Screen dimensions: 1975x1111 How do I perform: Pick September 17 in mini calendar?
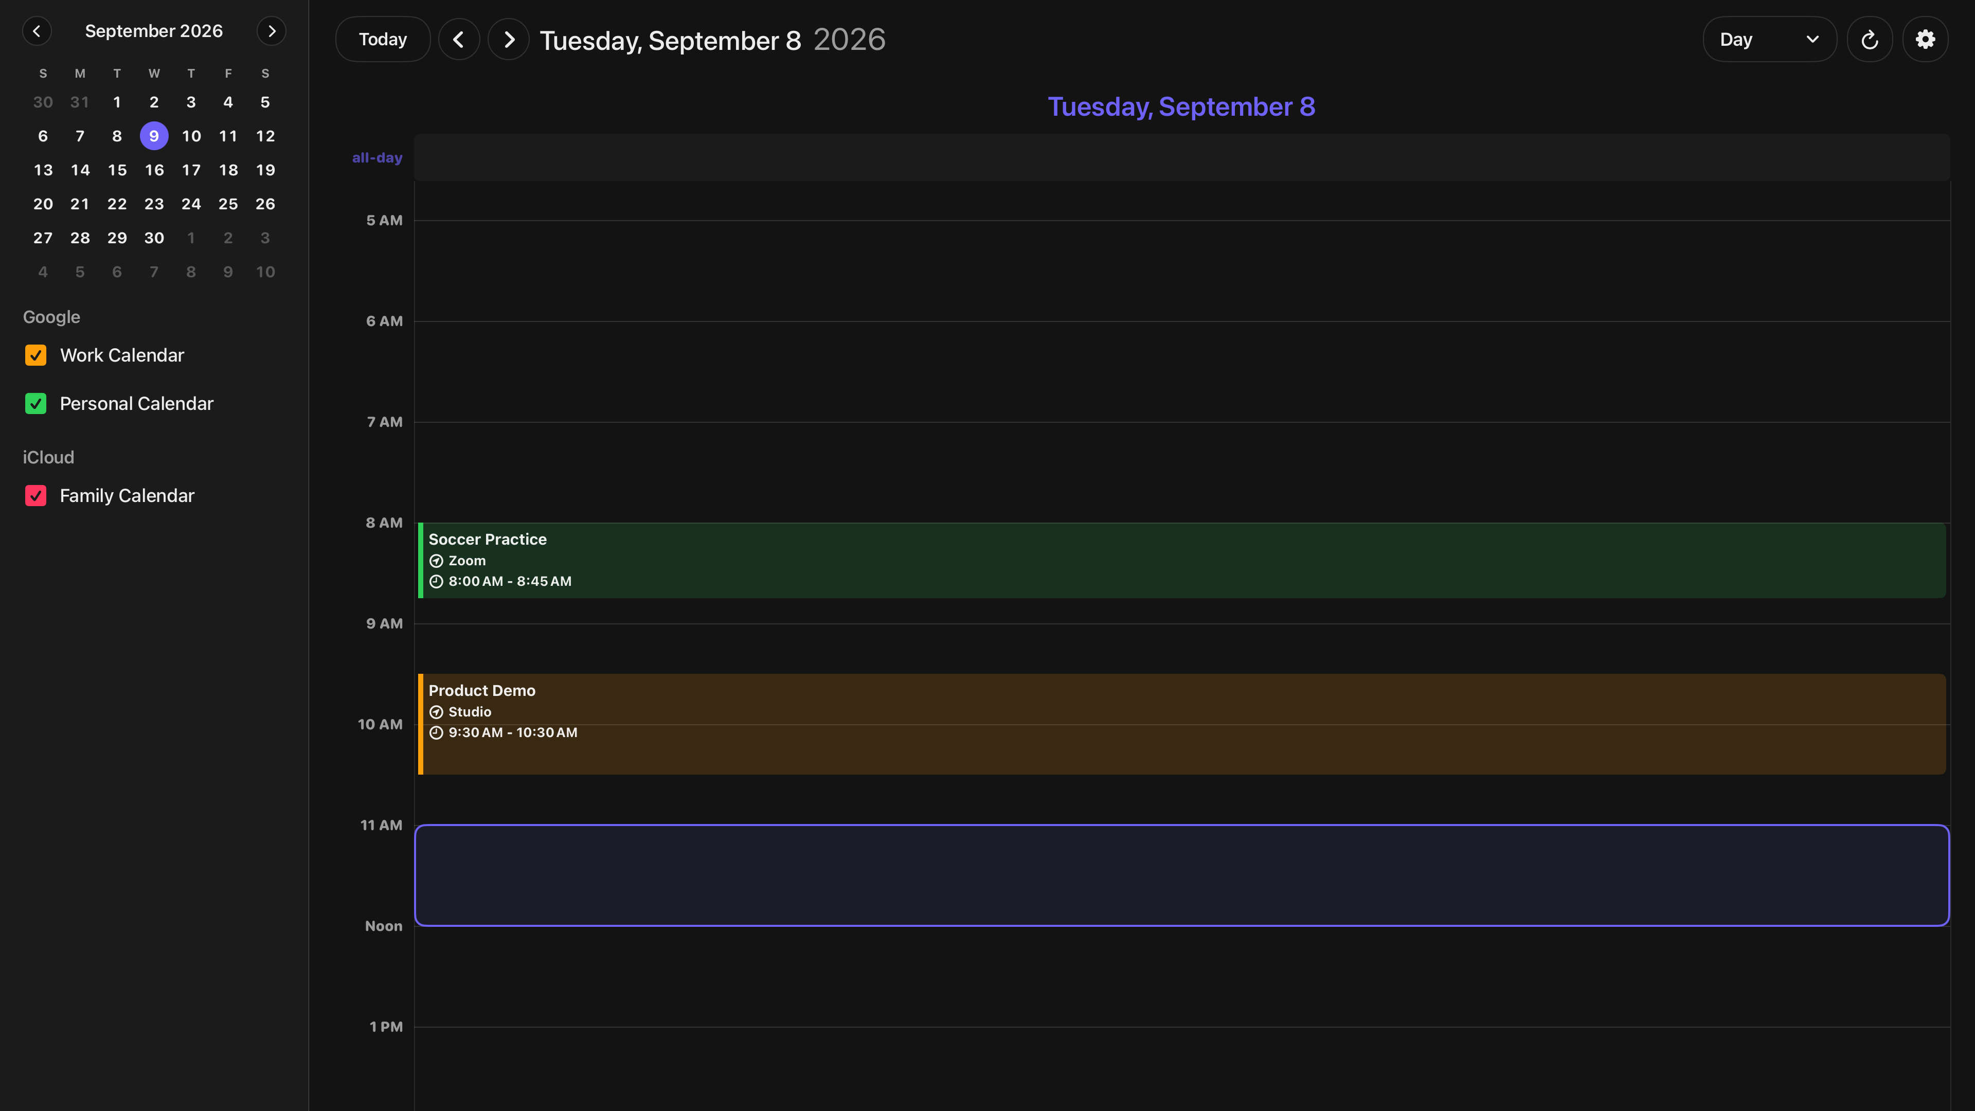191,169
